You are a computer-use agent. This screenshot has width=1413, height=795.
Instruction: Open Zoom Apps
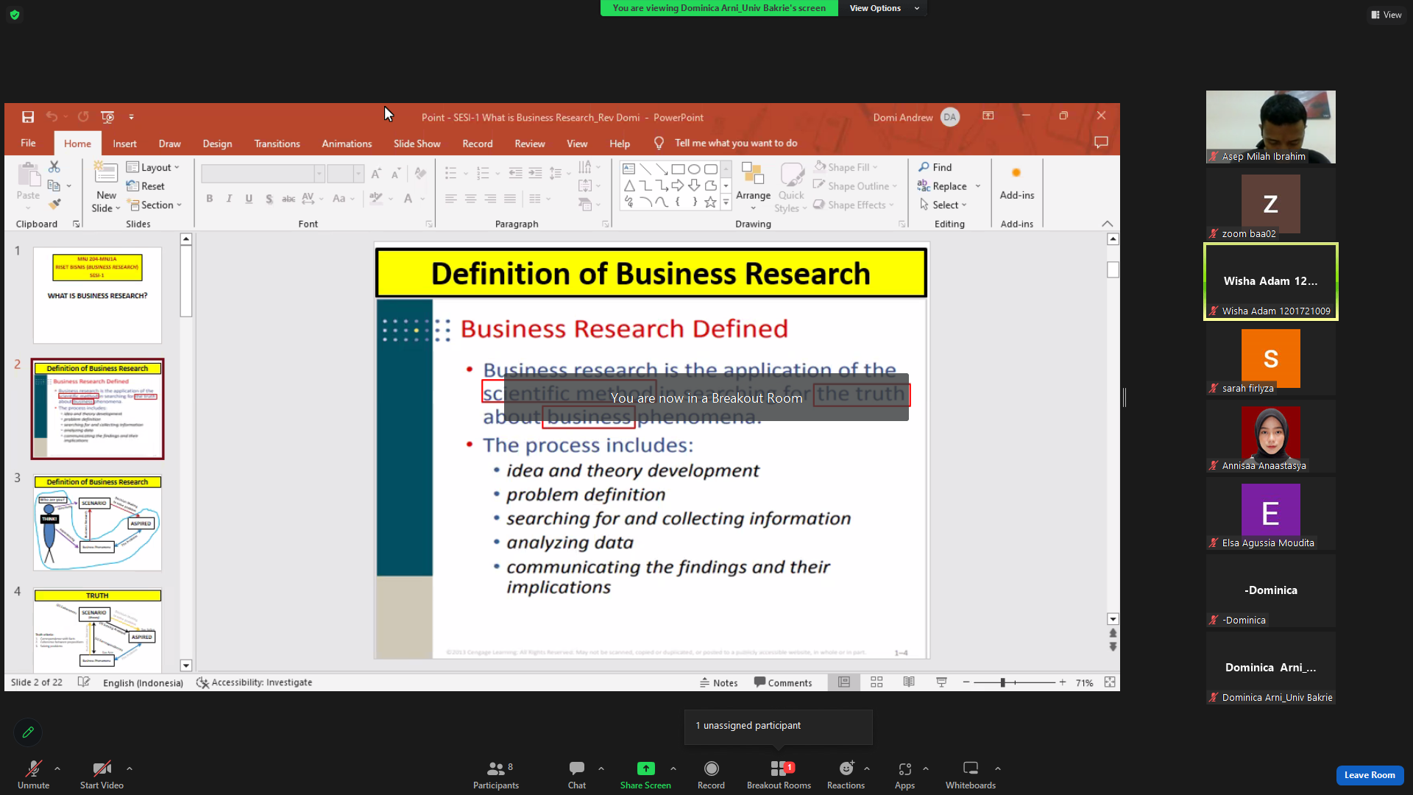point(904,774)
